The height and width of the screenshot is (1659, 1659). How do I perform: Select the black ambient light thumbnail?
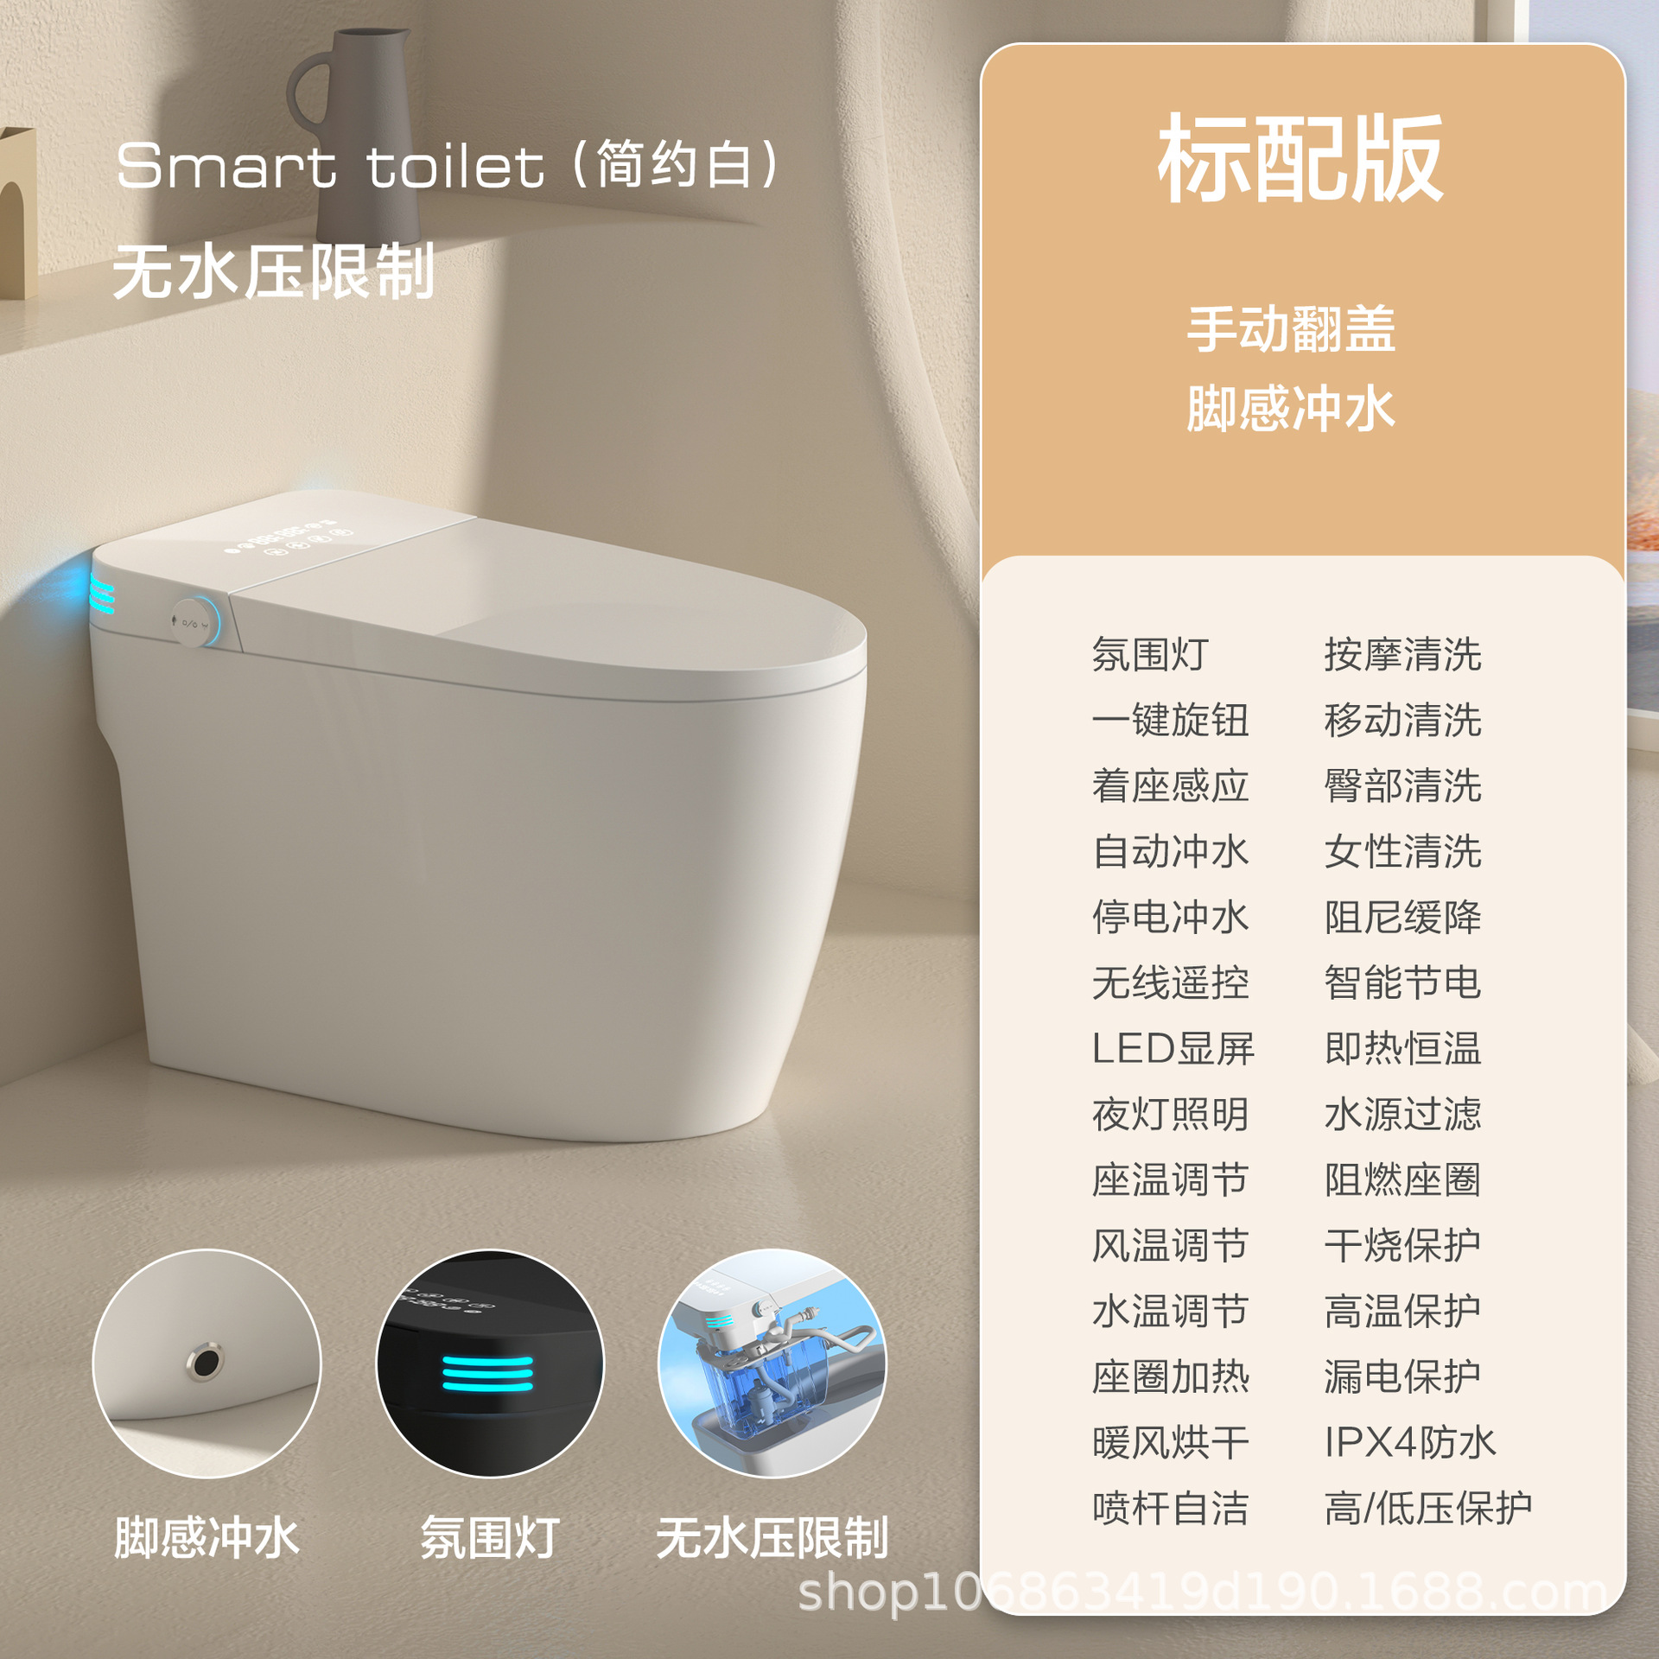point(490,1363)
